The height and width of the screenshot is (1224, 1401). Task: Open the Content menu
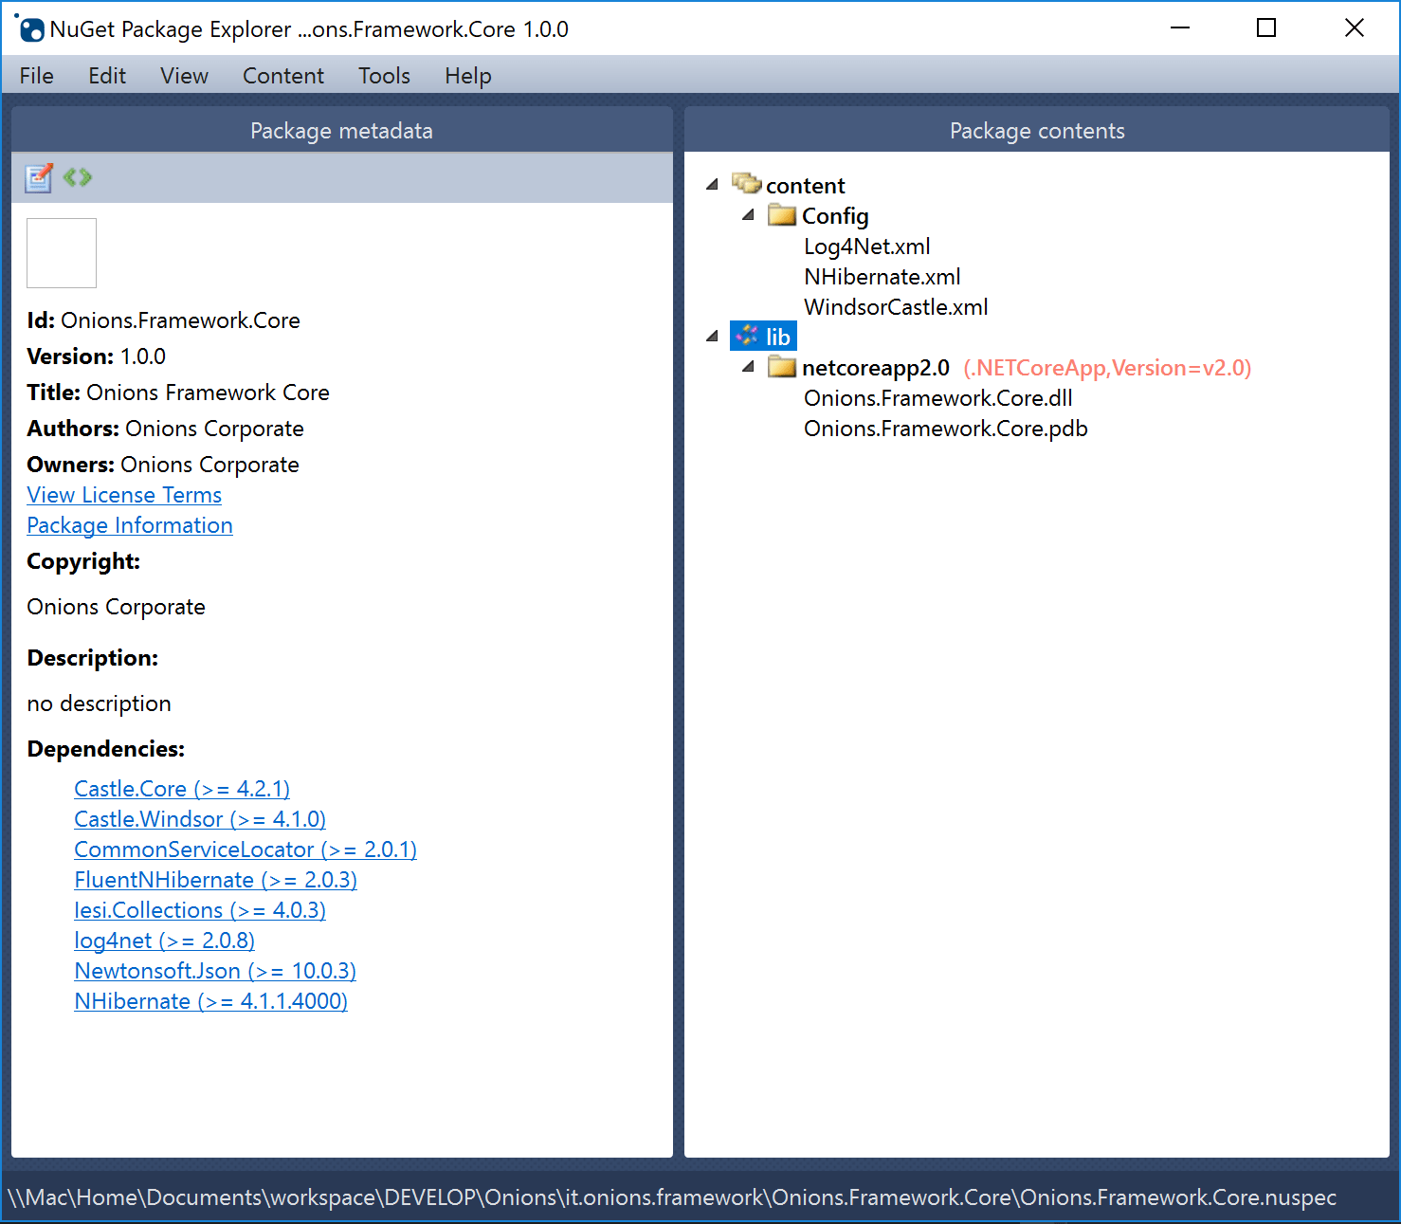pyautogui.click(x=283, y=76)
